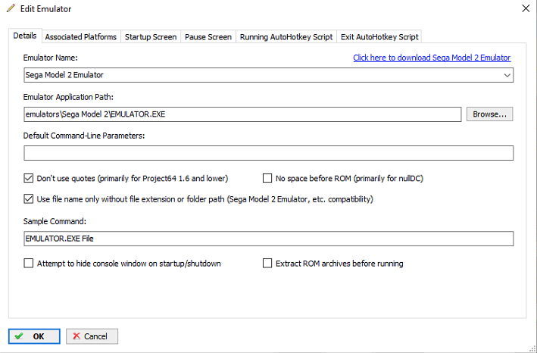Click the pencil icon in title bar
Viewport: 537px width, 353px height.
pos(11,8)
